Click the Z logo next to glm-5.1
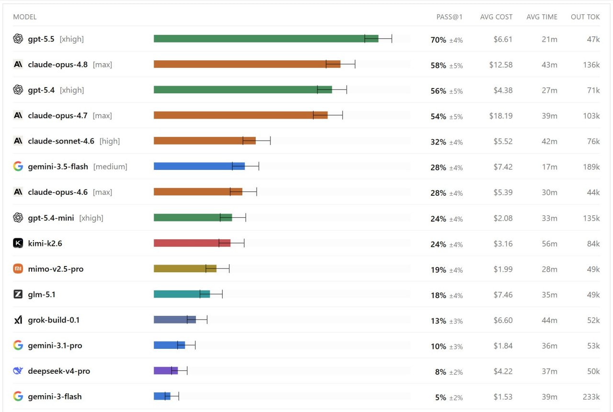613x412 pixels. 18,294
